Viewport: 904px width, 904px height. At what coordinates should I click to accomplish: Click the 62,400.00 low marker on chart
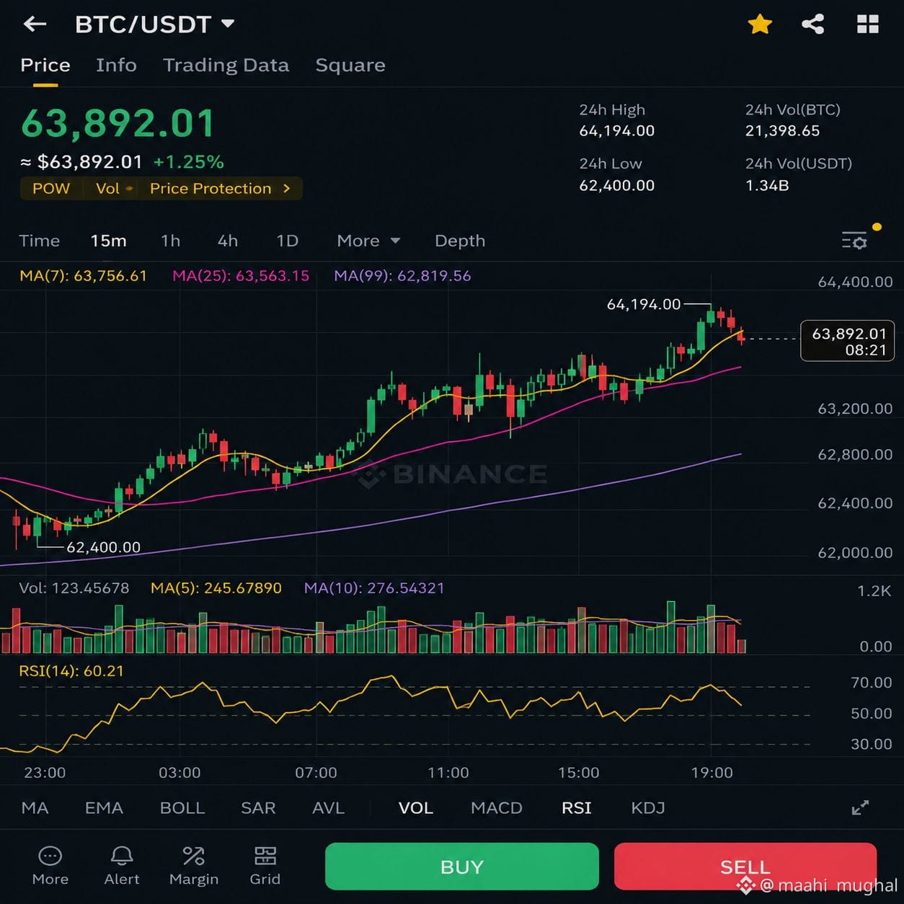coord(103,547)
